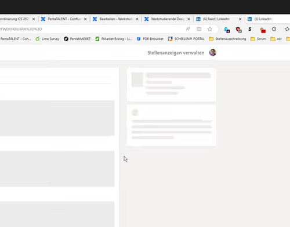The image size is (290, 227).
Task: Click the extensions puzzle icon
Action: (x=274, y=29)
